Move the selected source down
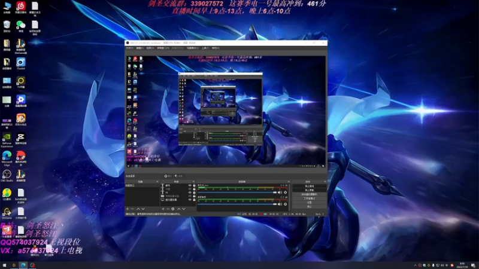This screenshot has height=269, width=479. 184,209
